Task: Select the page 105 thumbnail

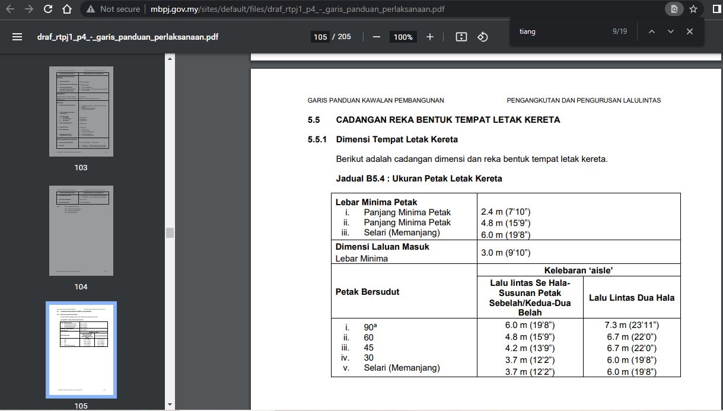Action: pyautogui.click(x=81, y=349)
